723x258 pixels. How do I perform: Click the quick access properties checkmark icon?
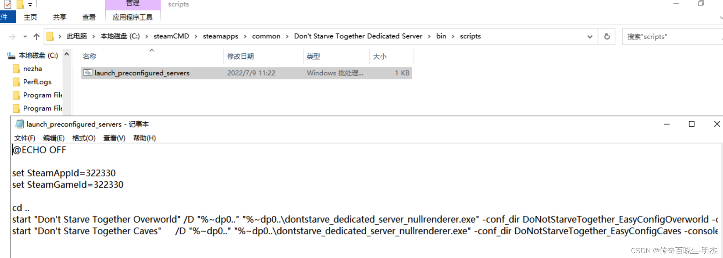[8, 5]
